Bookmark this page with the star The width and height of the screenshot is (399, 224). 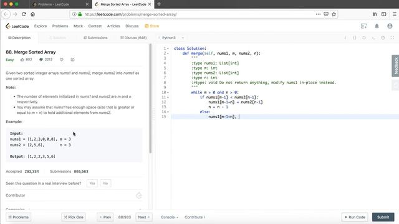(x=334, y=14)
